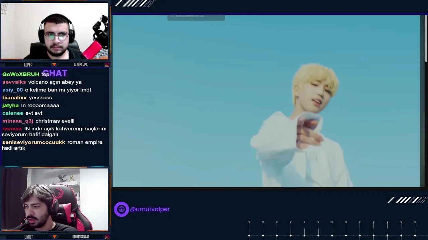Click the UMUT name label
This screenshot has width=428, height=240.
(28, 237)
